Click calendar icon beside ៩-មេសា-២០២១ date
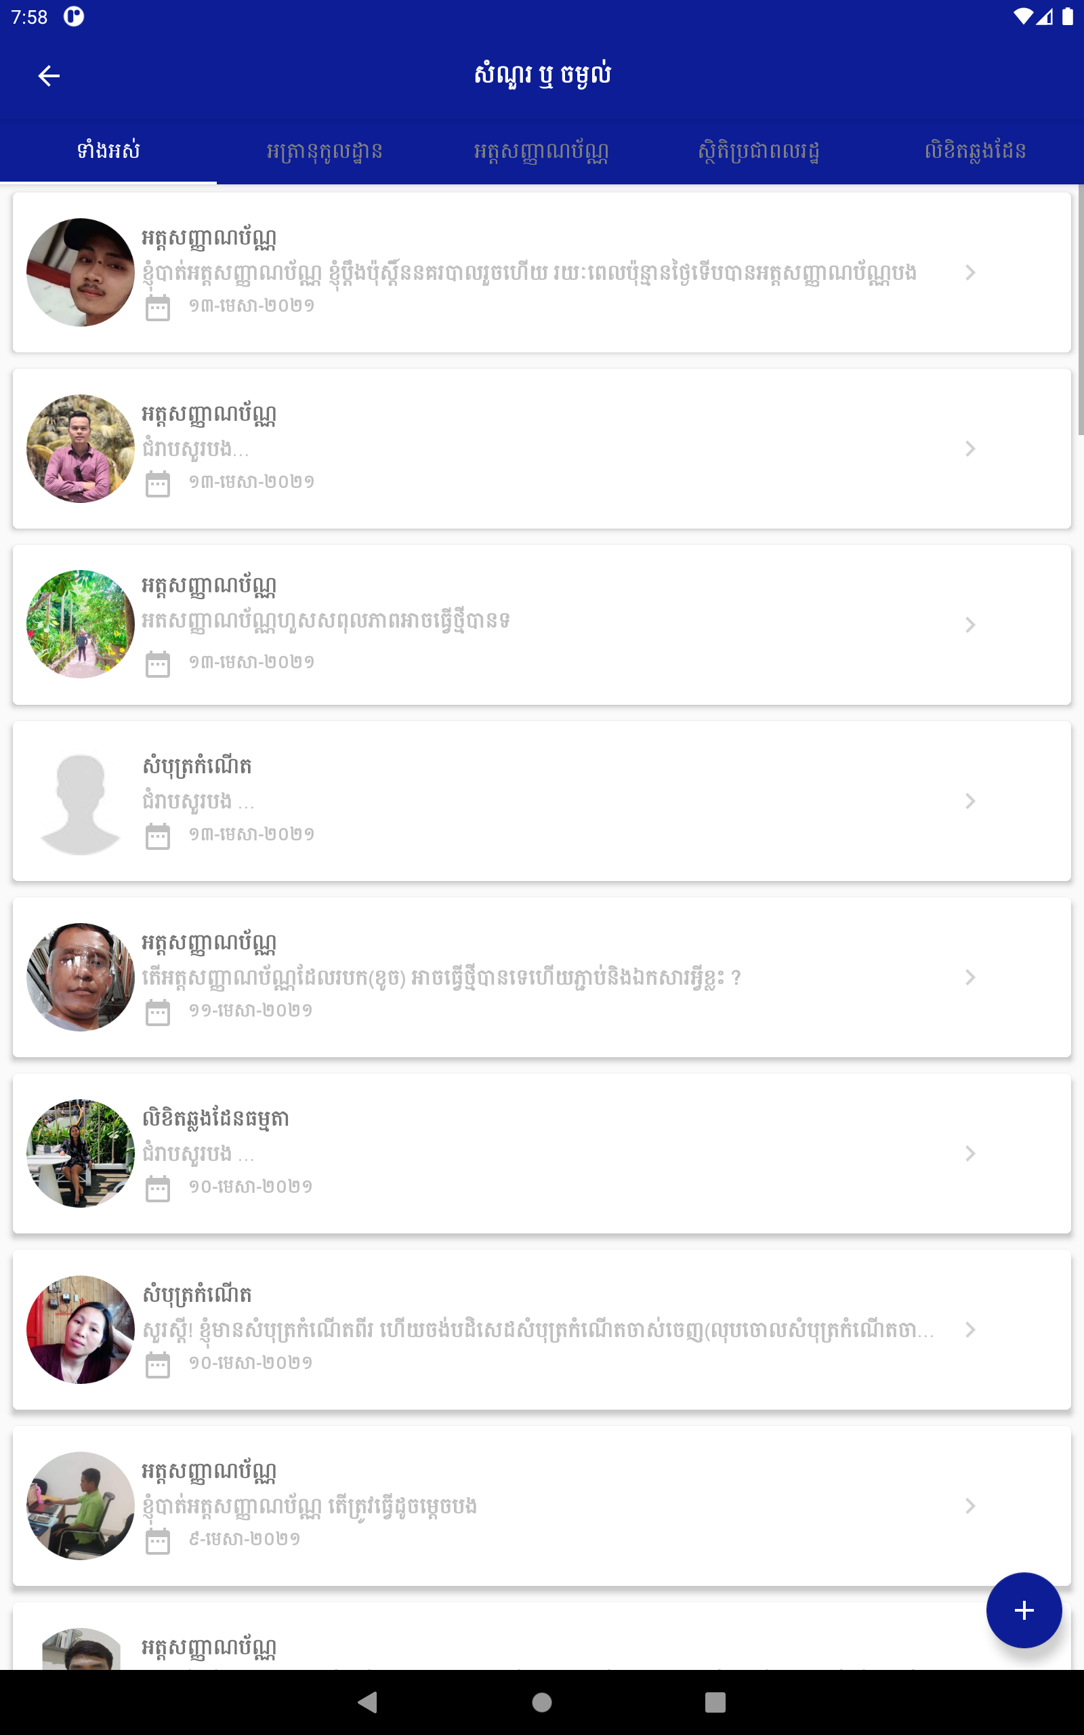 [x=158, y=1540]
